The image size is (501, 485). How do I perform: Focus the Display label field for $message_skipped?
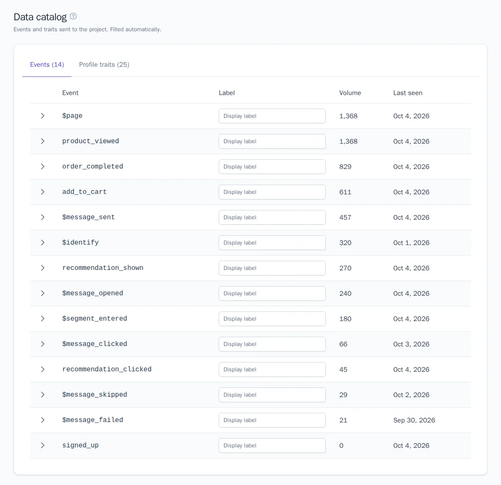tap(272, 395)
